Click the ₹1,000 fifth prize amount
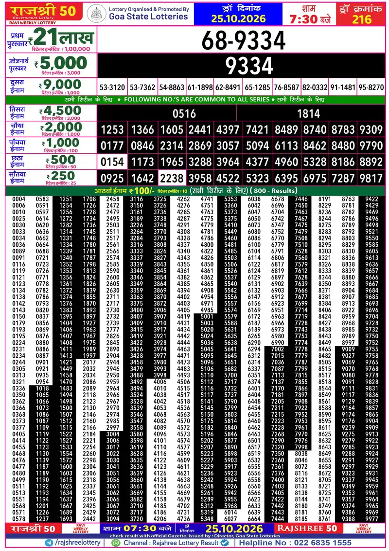Image resolution: width=389 pixels, height=551 pixels. coord(61,143)
